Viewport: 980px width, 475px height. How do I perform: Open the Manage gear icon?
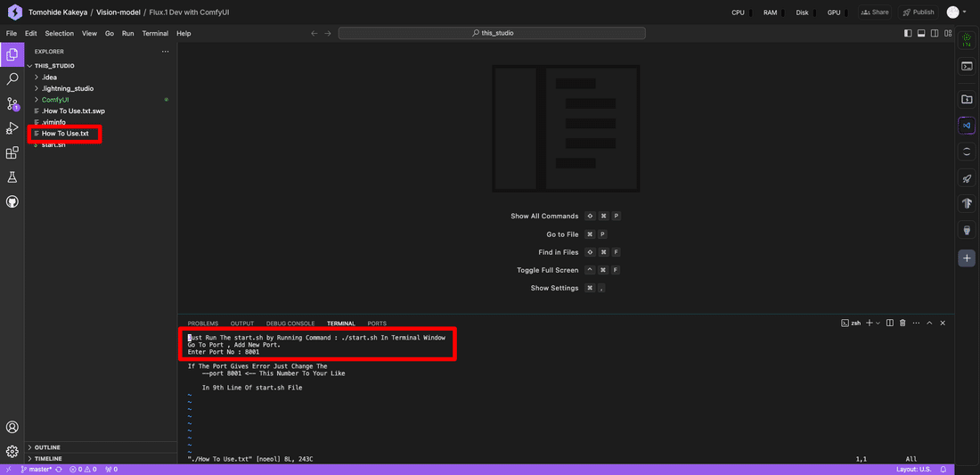tap(12, 451)
